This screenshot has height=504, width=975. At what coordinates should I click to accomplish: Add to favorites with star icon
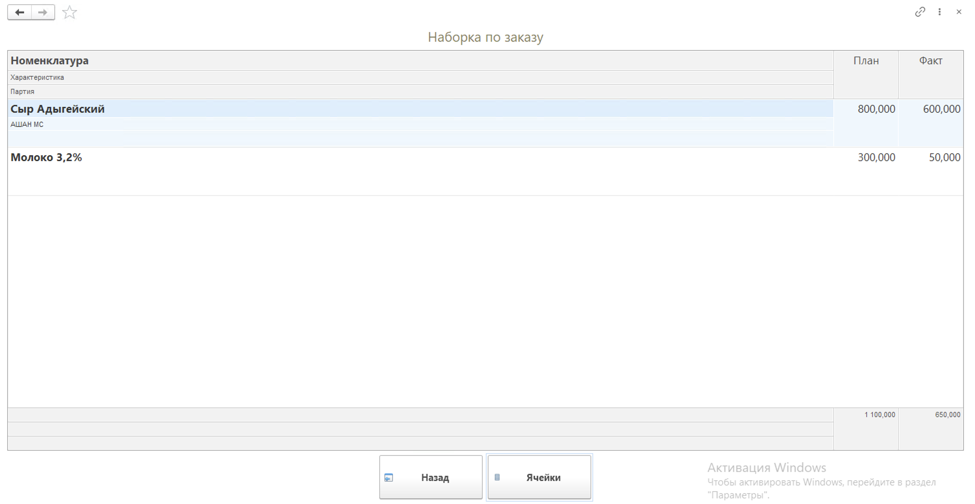pos(70,13)
